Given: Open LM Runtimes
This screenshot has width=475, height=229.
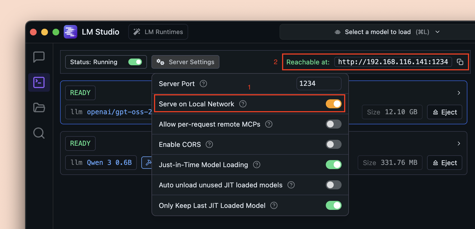Looking at the screenshot, I should pos(158,32).
